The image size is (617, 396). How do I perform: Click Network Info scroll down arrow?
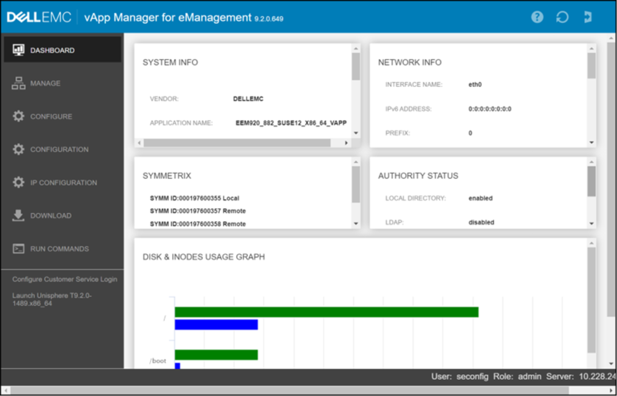(x=591, y=143)
